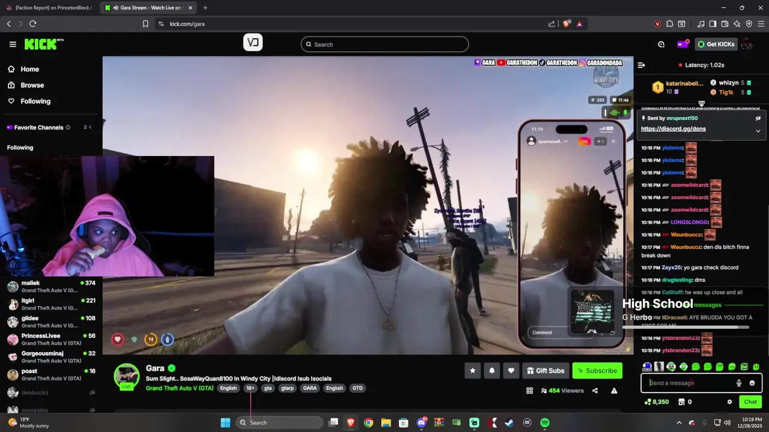Open glidee channel in following list

click(51, 322)
